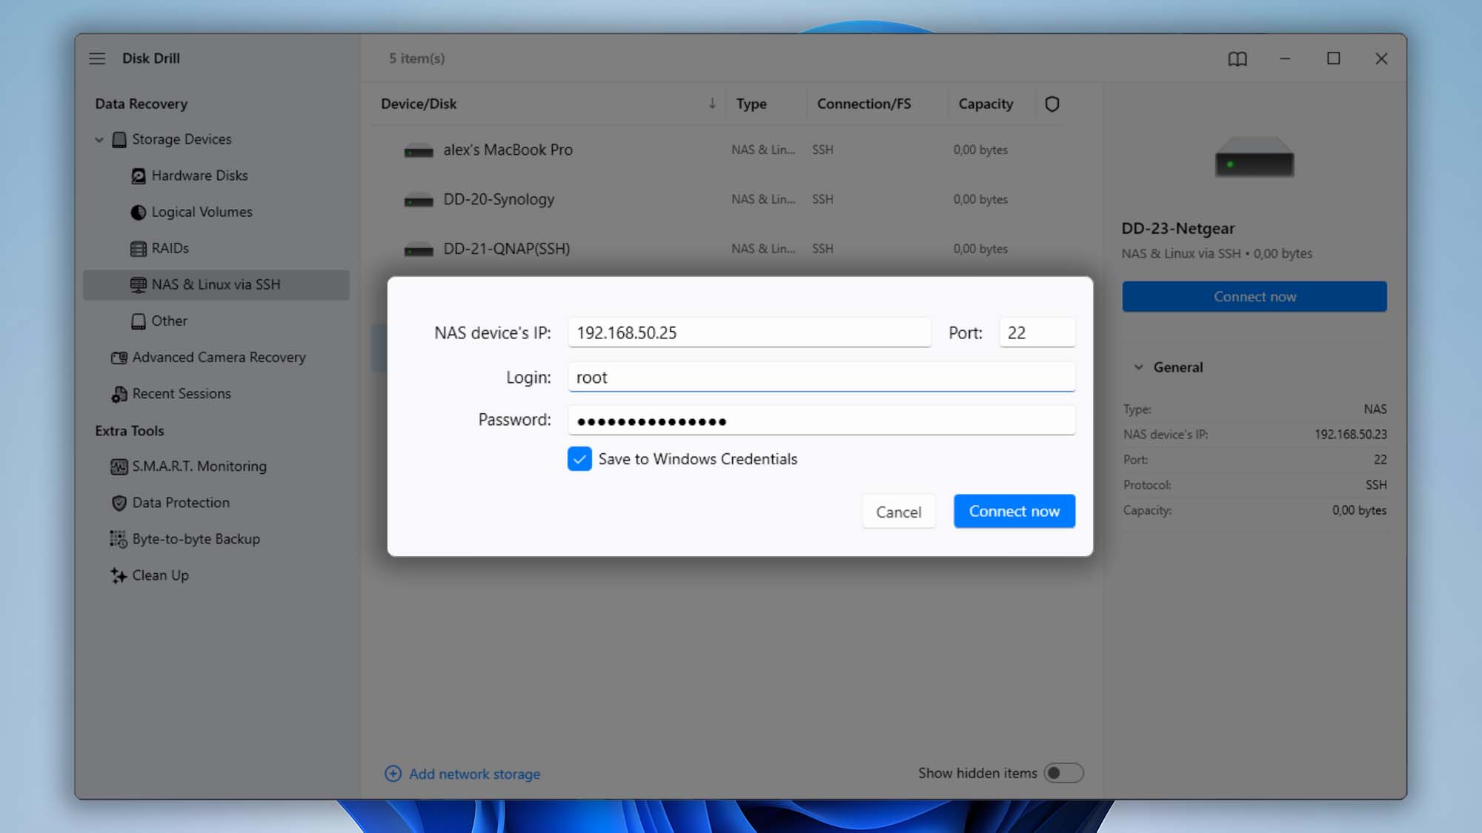Focus the NAS device's IP field
The height and width of the screenshot is (833, 1482).
pos(749,332)
